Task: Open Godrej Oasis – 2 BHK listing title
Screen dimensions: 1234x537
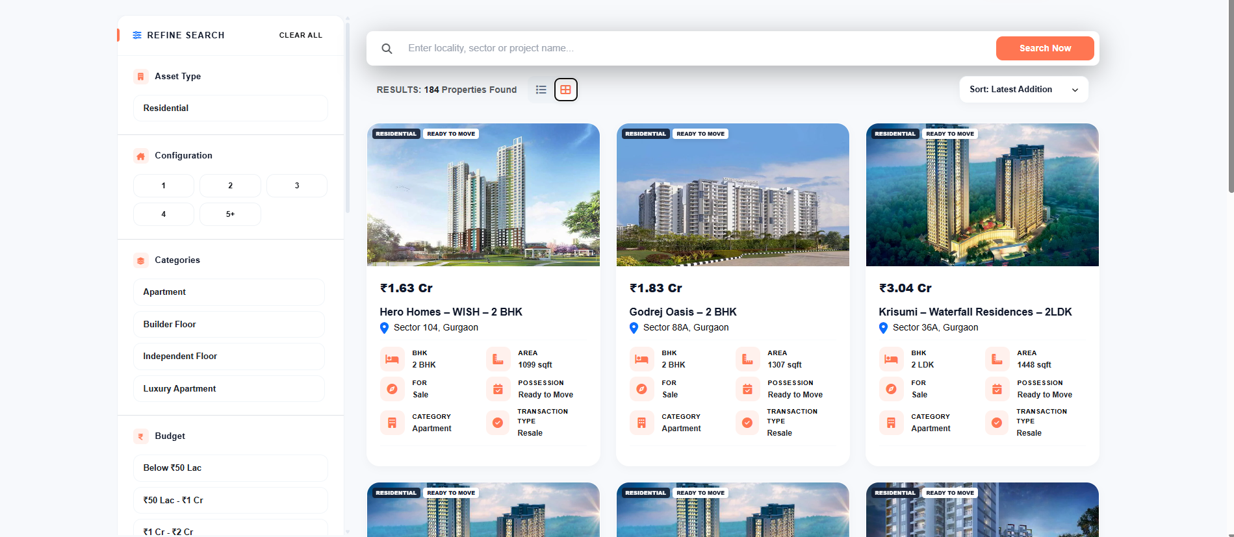Action: 683,312
